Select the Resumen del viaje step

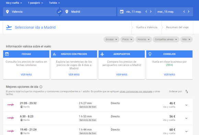(x=177, y=27)
